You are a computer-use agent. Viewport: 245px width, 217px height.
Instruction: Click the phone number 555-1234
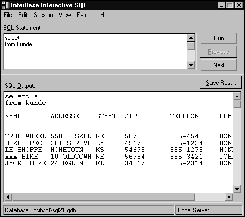[186, 143]
